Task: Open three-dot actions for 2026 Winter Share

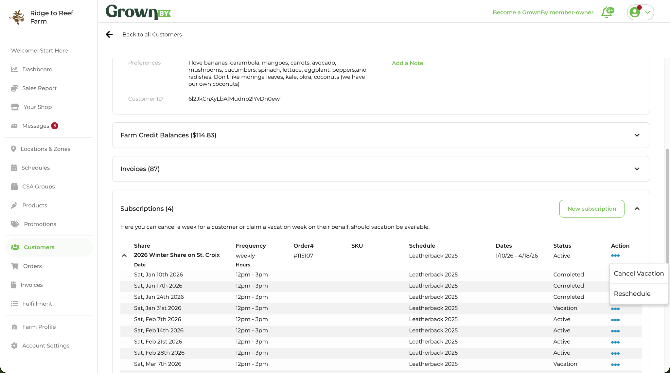Action: [x=615, y=256]
